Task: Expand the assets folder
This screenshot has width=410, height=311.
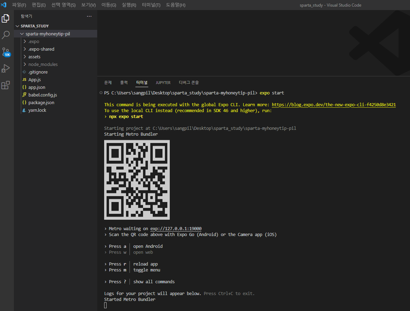Action: click(25, 57)
